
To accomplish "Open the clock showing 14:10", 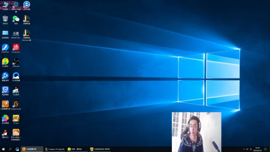I will point(258,149).
